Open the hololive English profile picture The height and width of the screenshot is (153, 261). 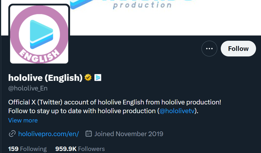click(39, 34)
